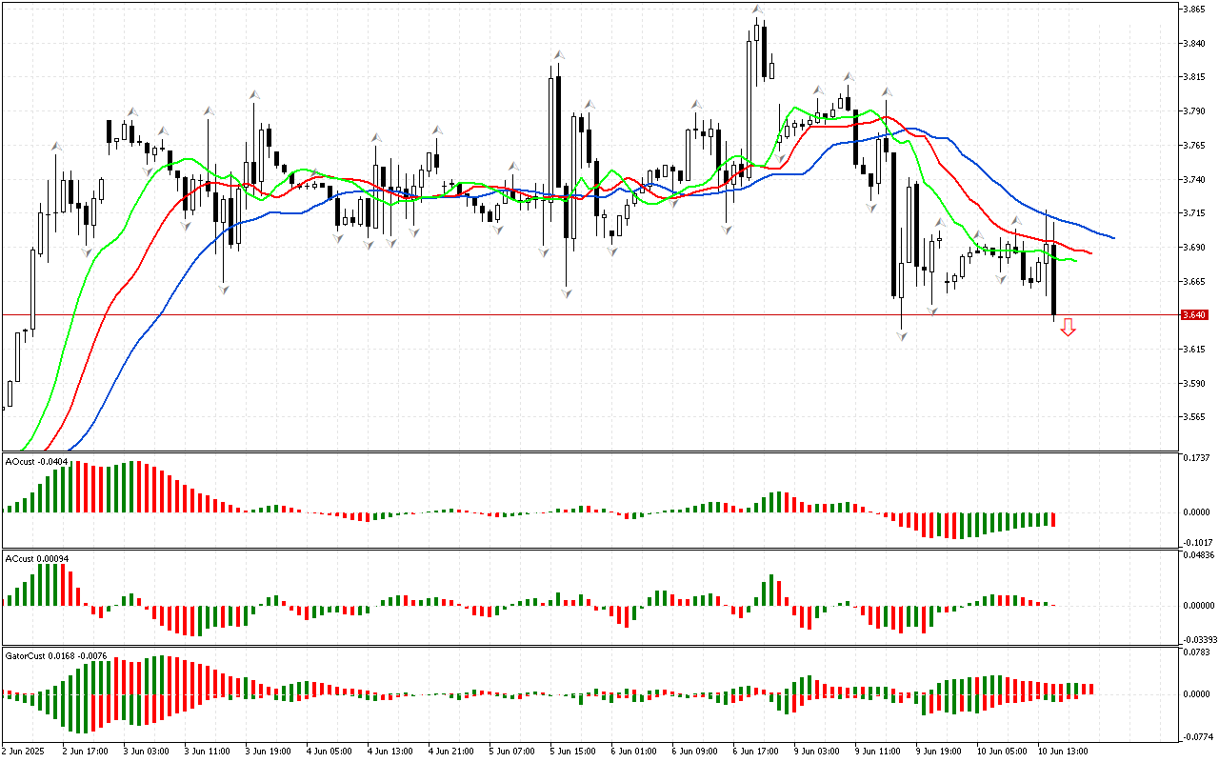This screenshot has width=1219, height=762.
Task: Select the red 3.640 price tag on the axis
Action: tap(1193, 315)
